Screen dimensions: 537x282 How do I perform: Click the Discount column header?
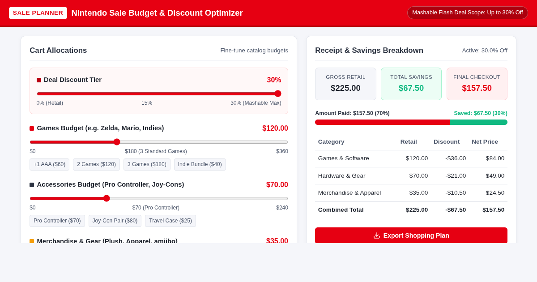[447, 141]
